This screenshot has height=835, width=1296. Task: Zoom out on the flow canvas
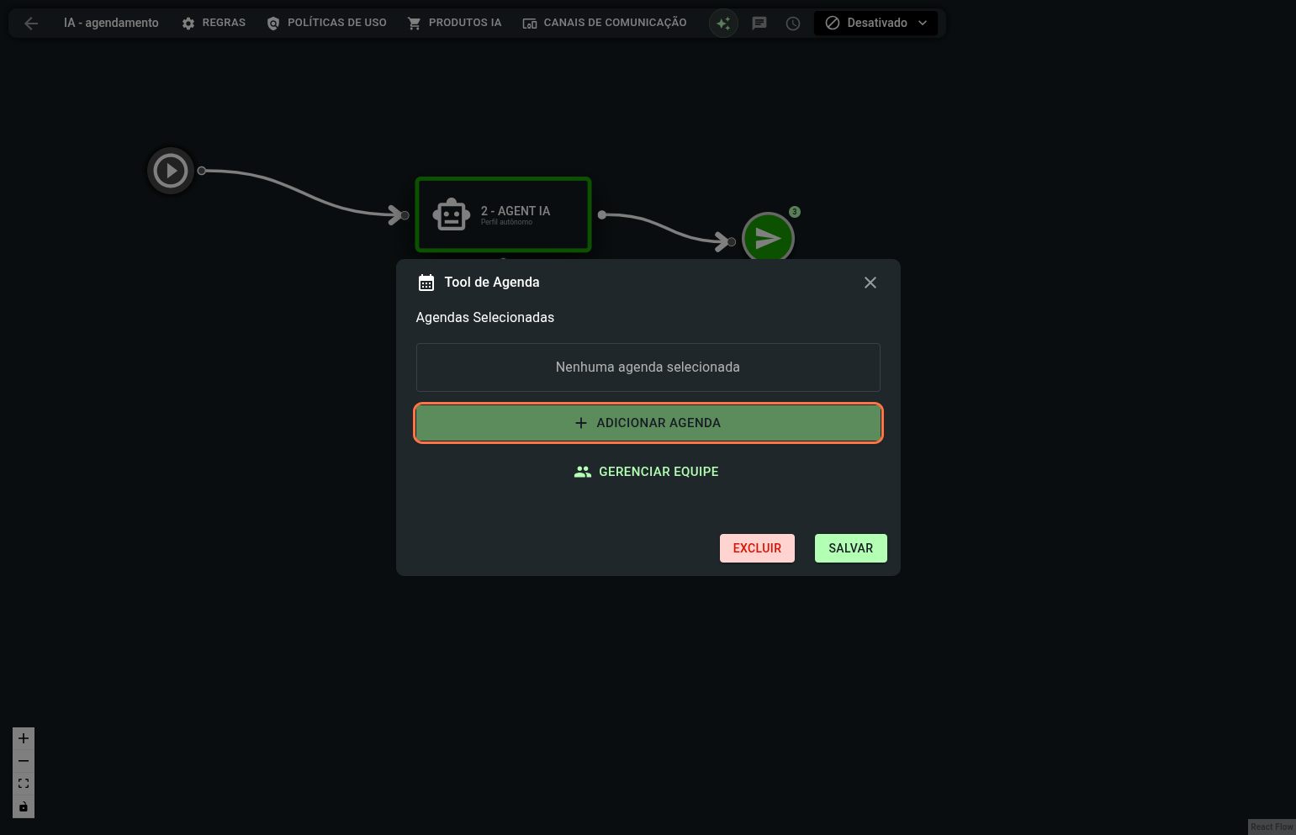click(x=24, y=761)
